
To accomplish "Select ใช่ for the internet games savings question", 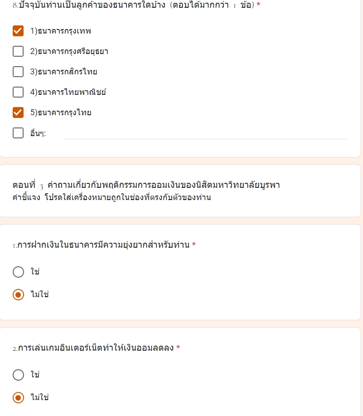I will 19,375.
